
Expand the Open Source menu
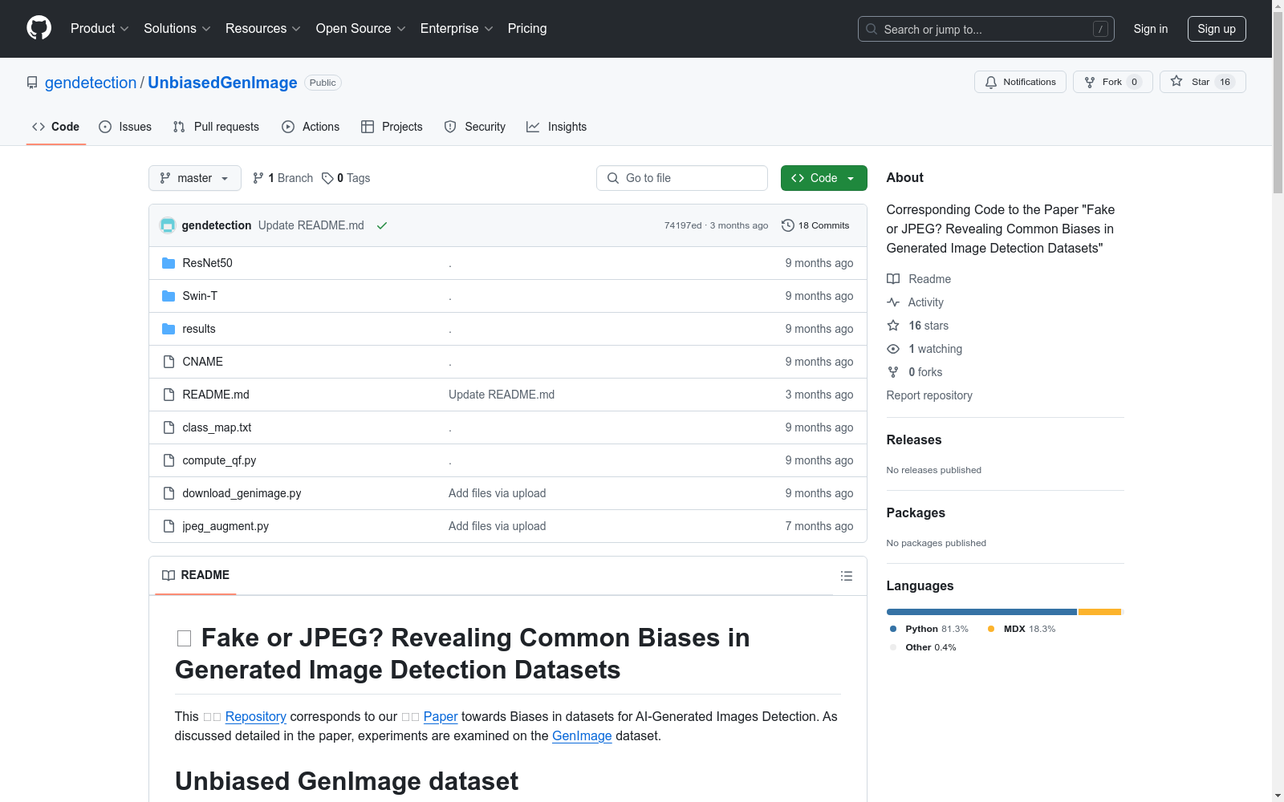[x=361, y=28]
